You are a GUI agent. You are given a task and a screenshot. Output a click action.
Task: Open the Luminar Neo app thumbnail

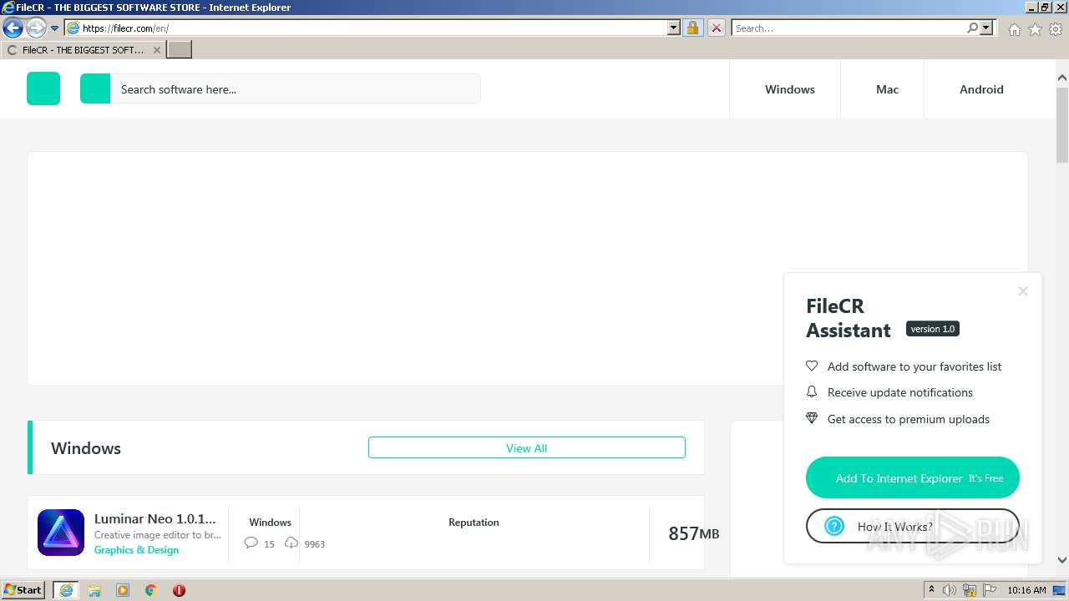pos(61,533)
